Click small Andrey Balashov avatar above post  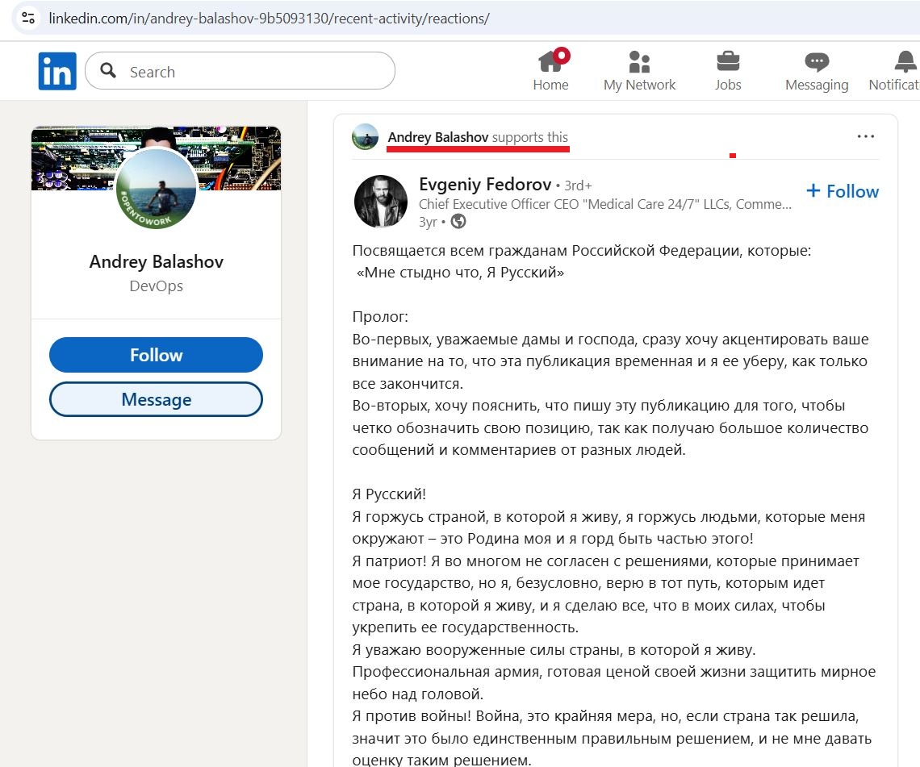[365, 137]
